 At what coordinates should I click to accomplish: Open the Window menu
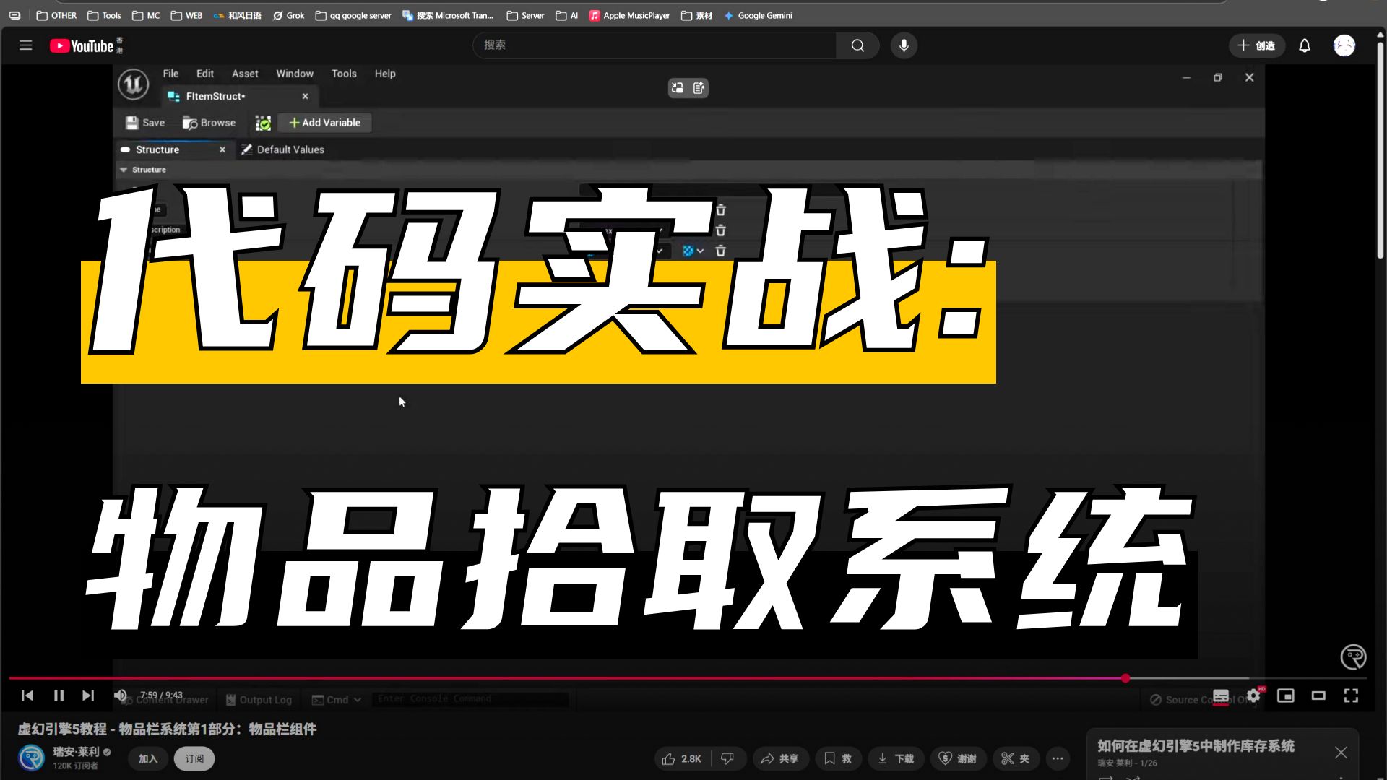pyautogui.click(x=295, y=74)
